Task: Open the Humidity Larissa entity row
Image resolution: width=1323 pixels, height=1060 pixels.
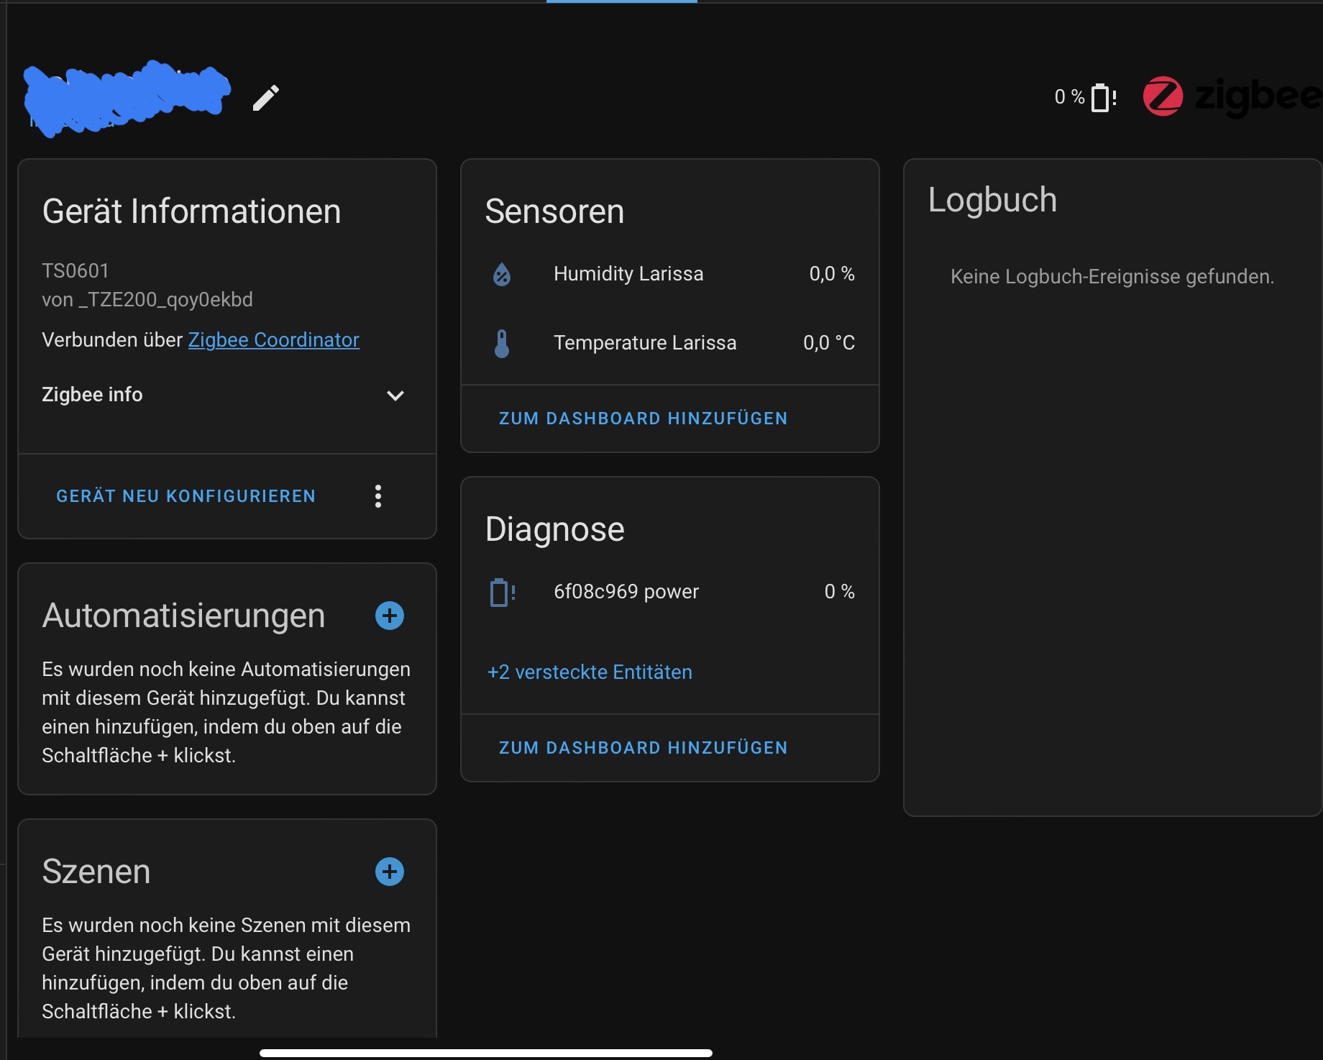Action: pos(670,274)
